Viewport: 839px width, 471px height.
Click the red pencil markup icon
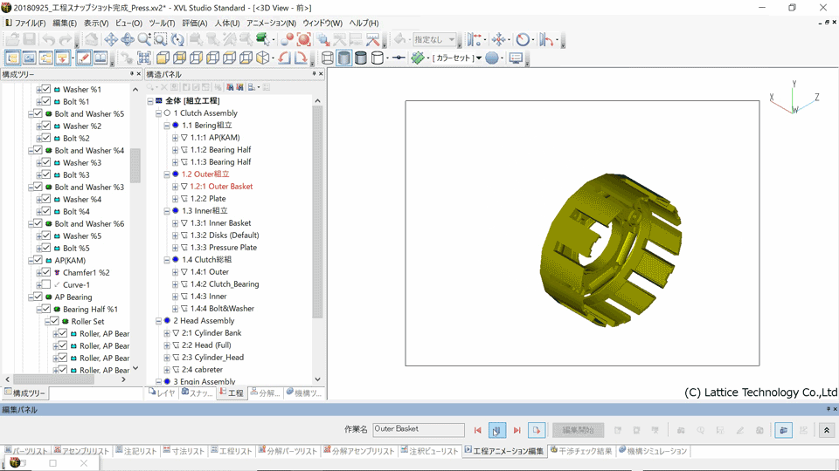84,58
